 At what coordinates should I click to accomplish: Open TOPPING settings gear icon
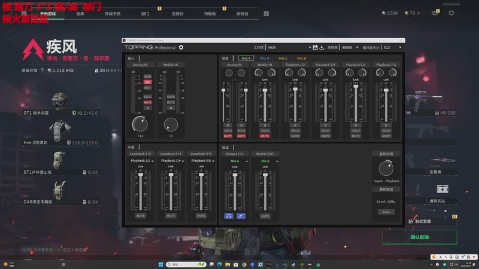coord(181,47)
